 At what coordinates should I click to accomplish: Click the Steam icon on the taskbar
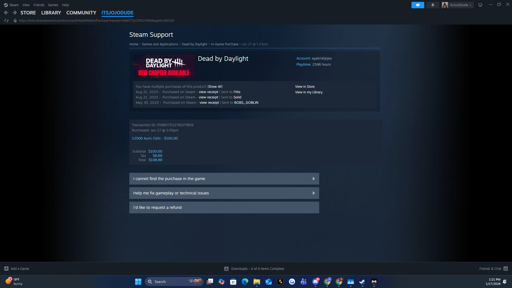click(362, 282)
